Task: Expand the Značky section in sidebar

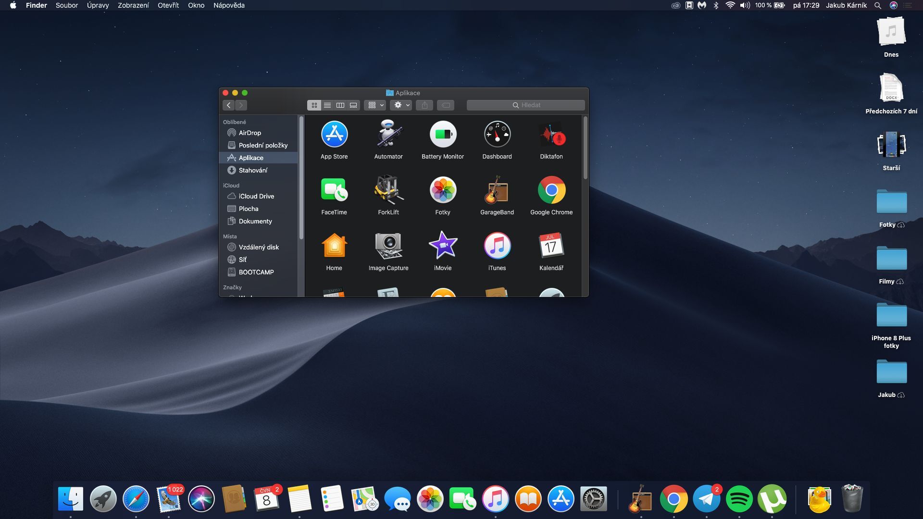Action: click(x=232, y=287)
